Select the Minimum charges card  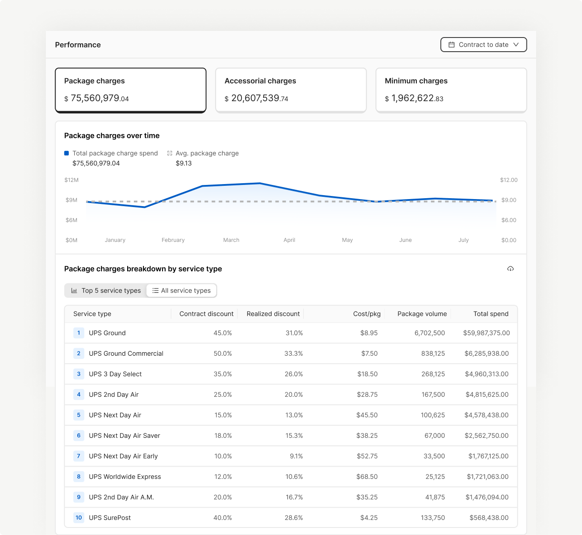point(451,90)
